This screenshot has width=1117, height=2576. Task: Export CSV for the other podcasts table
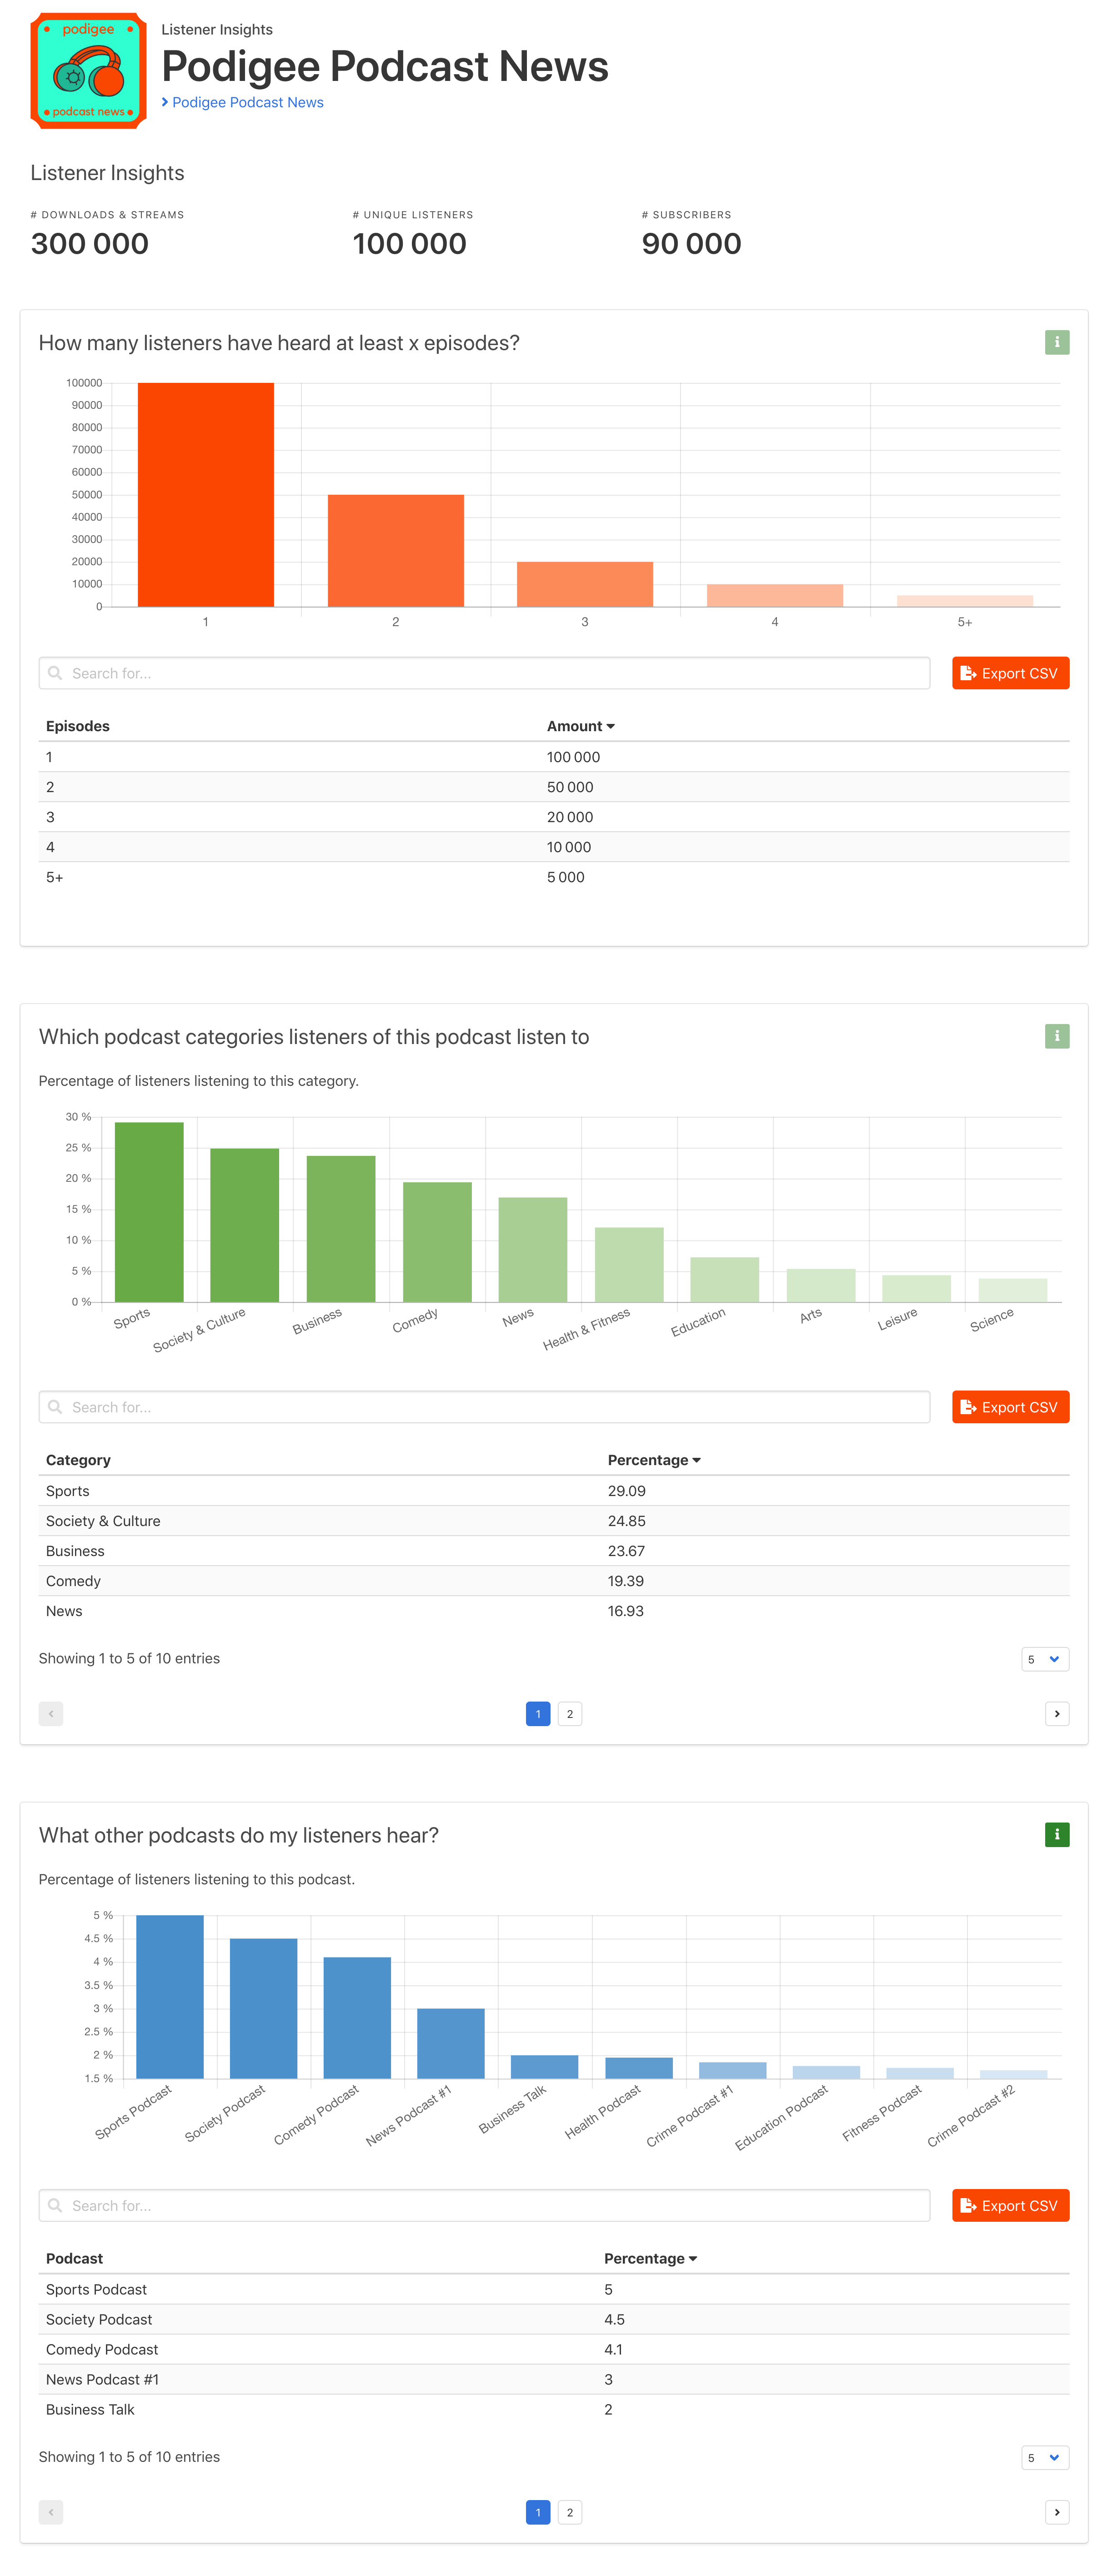(1010, 2205)
